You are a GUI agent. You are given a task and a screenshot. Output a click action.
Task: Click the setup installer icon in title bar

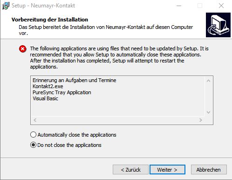pos(6,6)
